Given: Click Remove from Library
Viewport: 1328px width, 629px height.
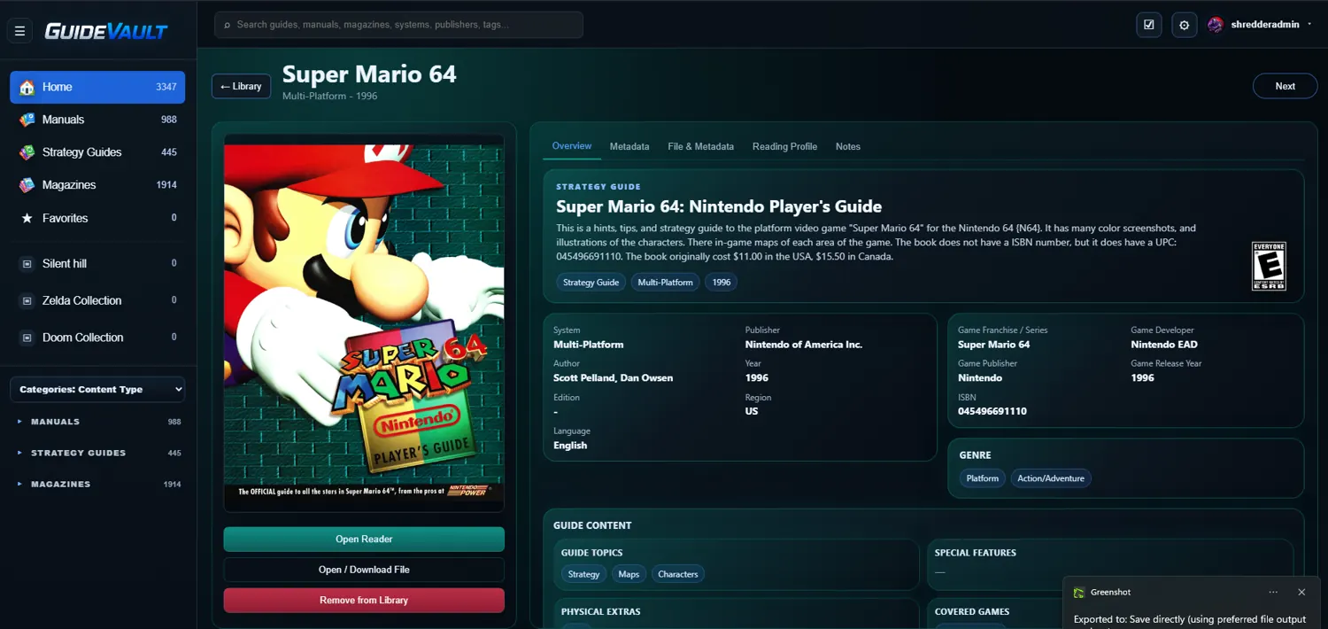Looking at the screenshot, I should point(364,600).
